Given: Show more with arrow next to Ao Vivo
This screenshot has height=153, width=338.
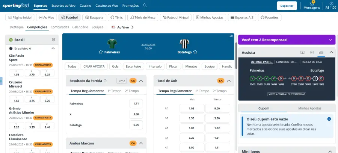Looking at the screenshot, I should (x=133, y=27).
